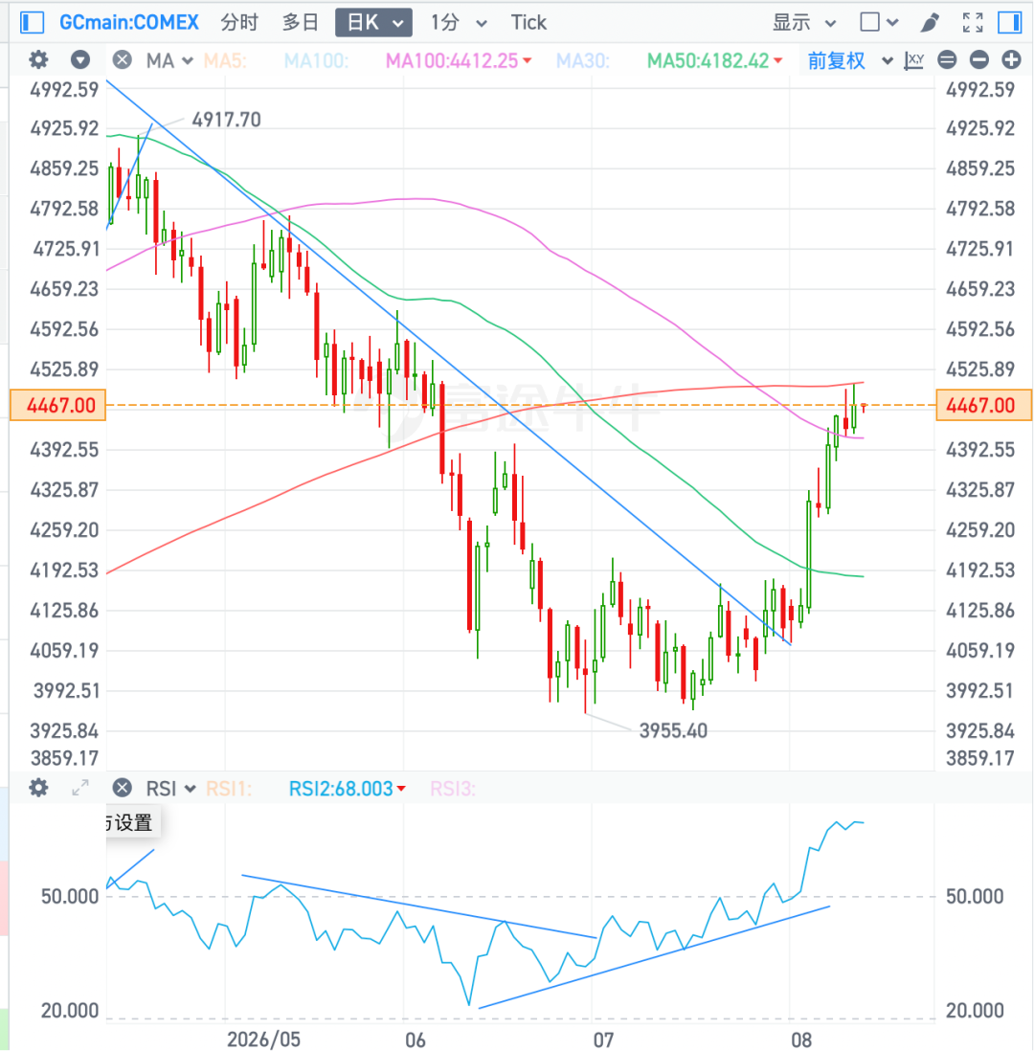Toggle the left sidebar panel icon

(32, 22)
